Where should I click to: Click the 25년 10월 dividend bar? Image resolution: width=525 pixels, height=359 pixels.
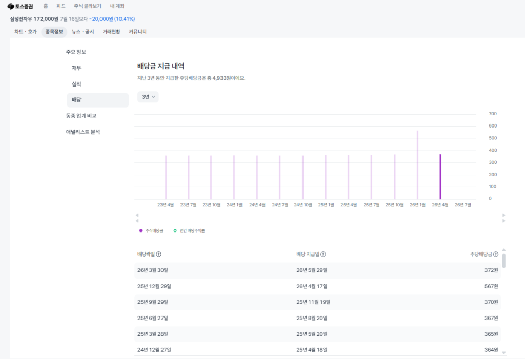[x=395, y=177]
